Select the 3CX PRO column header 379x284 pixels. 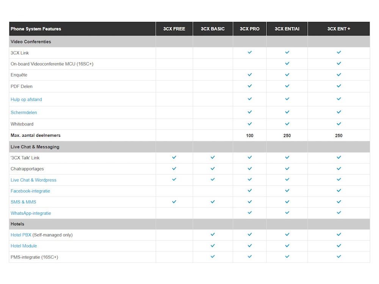coord(250,29)
